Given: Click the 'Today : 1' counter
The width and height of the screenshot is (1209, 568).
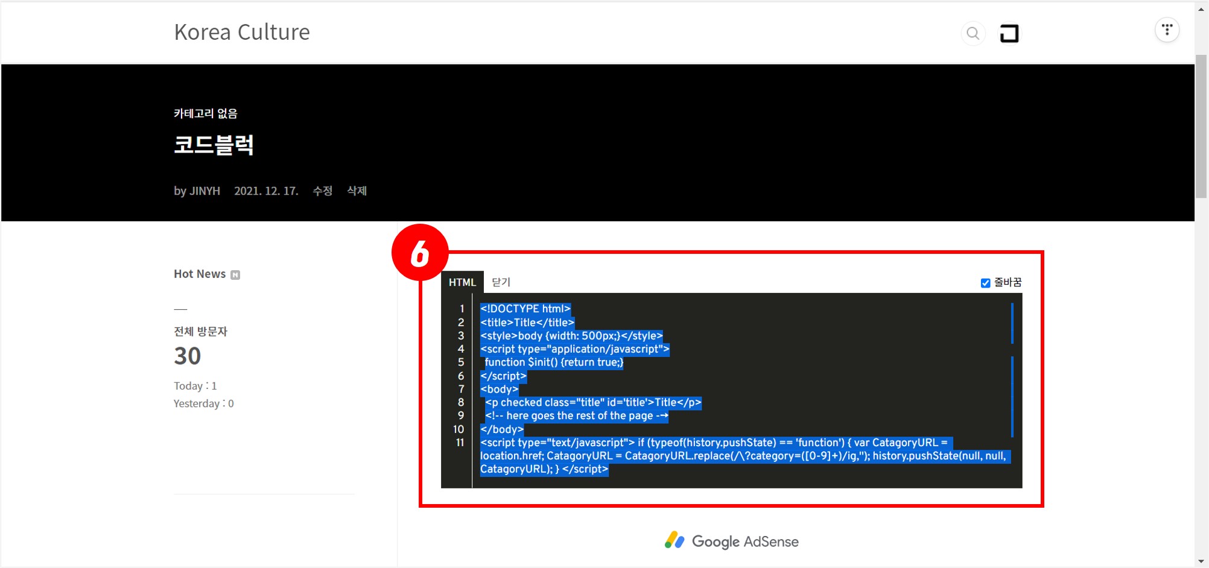Looking at the screenshot, I should [195, 386].
